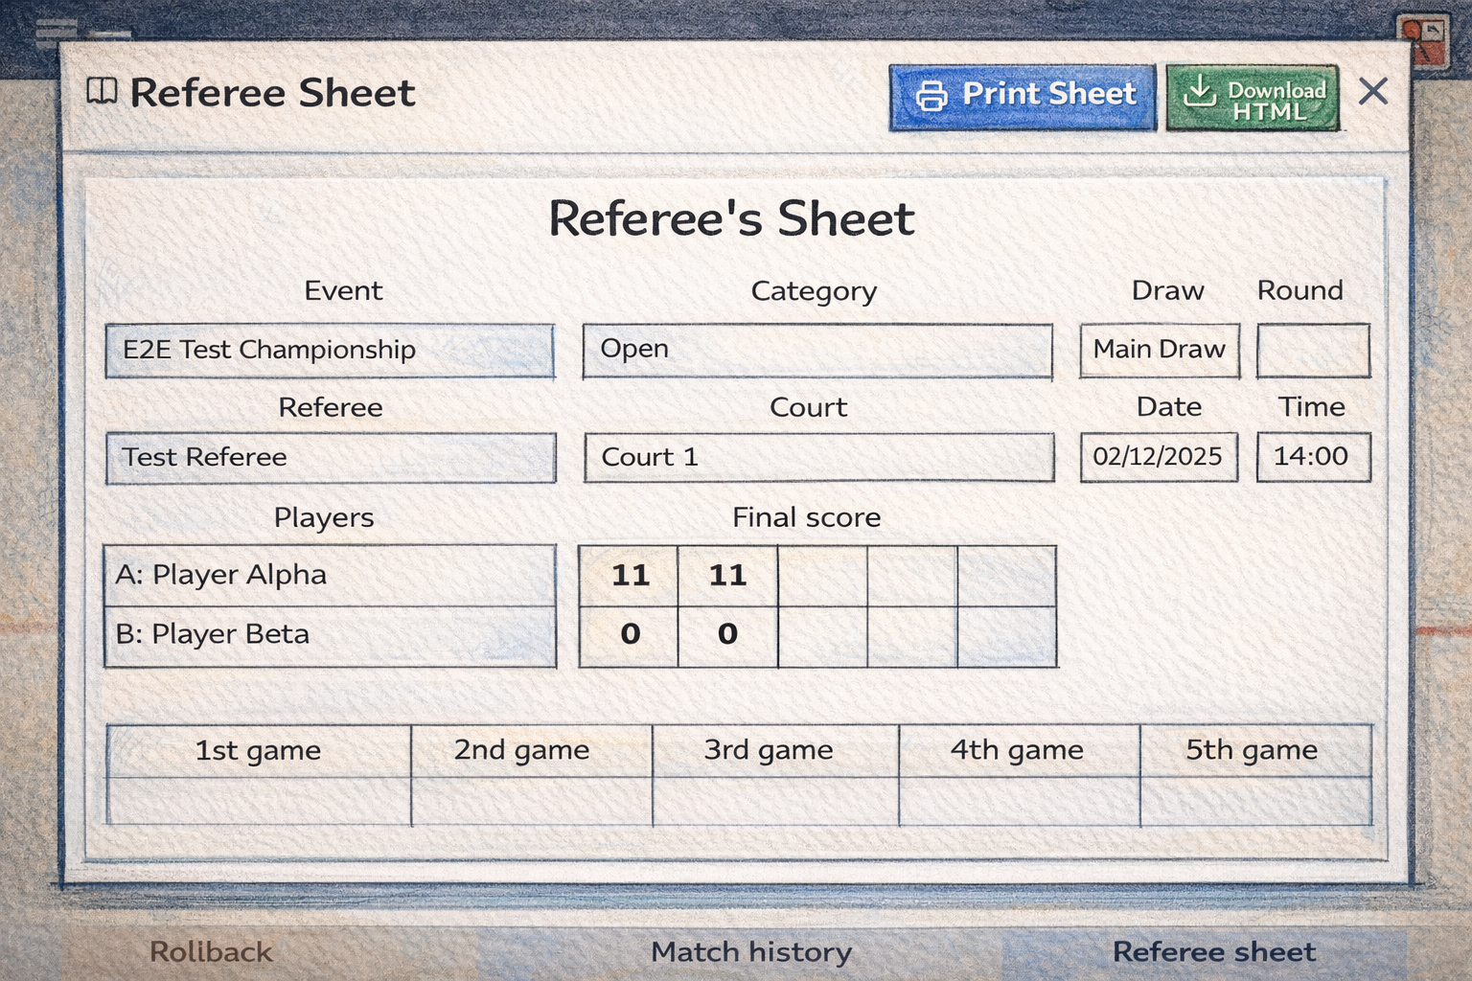Click the Main Draw field
The image size is (1472, 981).
coord(1159,351)
